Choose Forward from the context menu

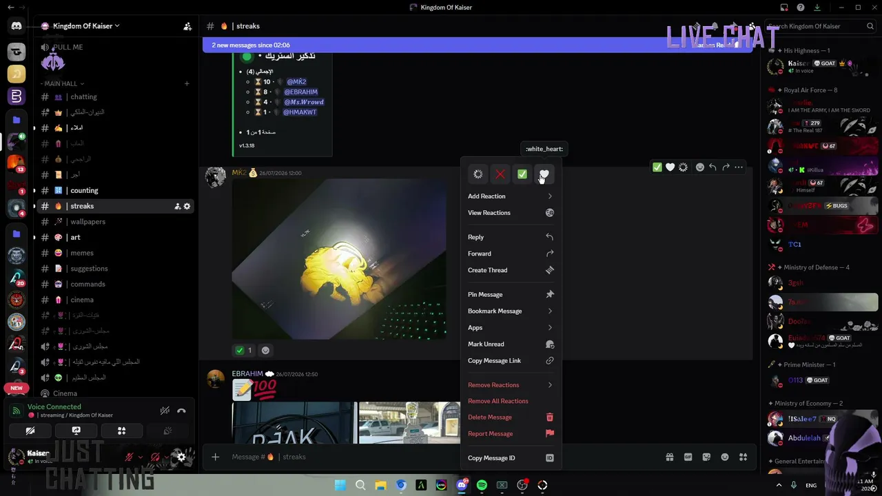tap(511, 254)
